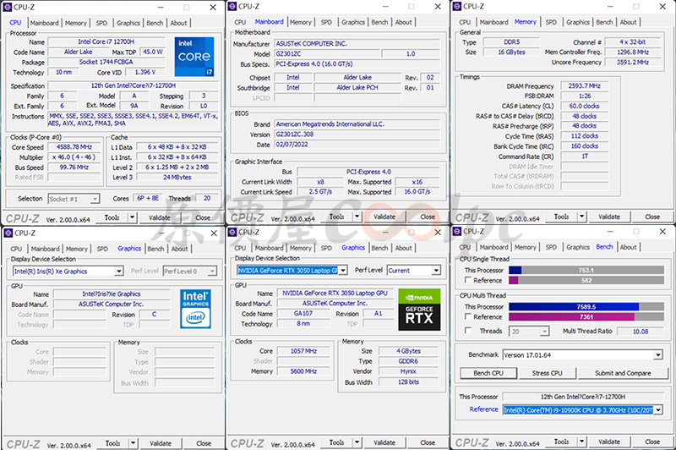Open Reference processor i9-10900K dropdown
The image size is (676, 450).
coord(658,410)
